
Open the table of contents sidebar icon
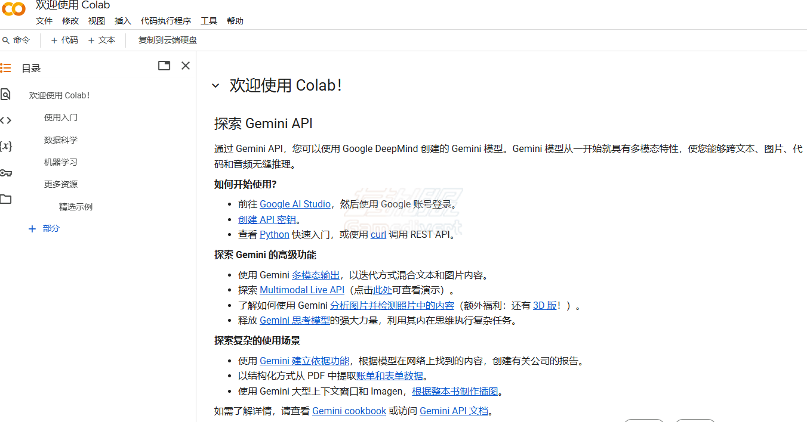click(5, 68)
